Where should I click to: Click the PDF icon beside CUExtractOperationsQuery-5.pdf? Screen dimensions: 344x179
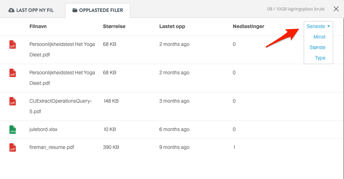(x=13, y=101)
